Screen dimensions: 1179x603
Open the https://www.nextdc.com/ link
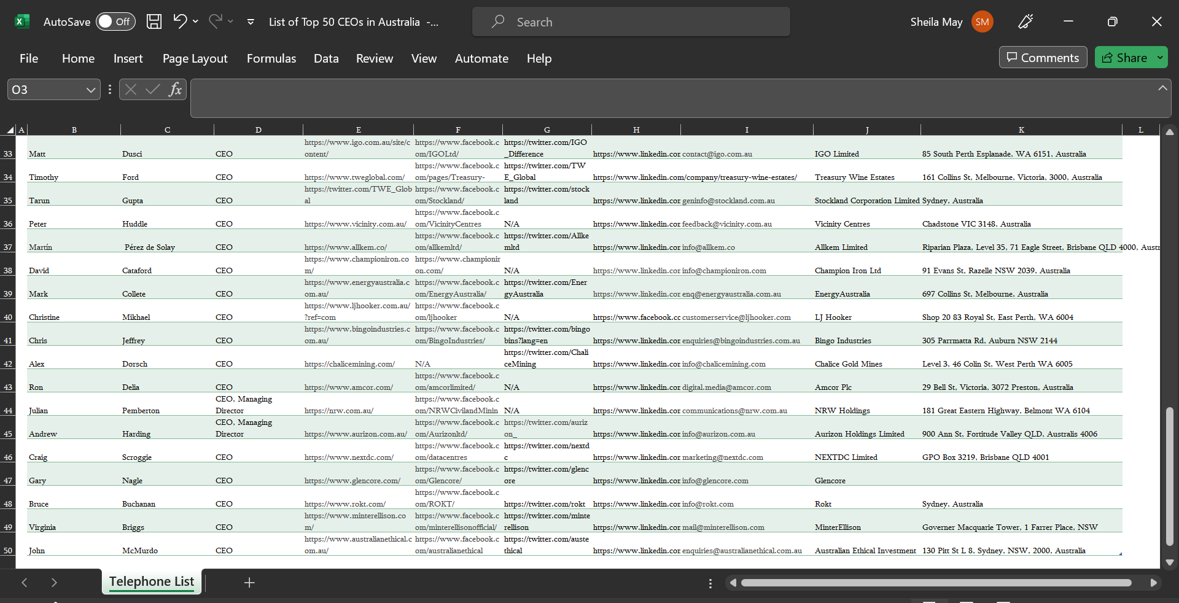[349, 457]
